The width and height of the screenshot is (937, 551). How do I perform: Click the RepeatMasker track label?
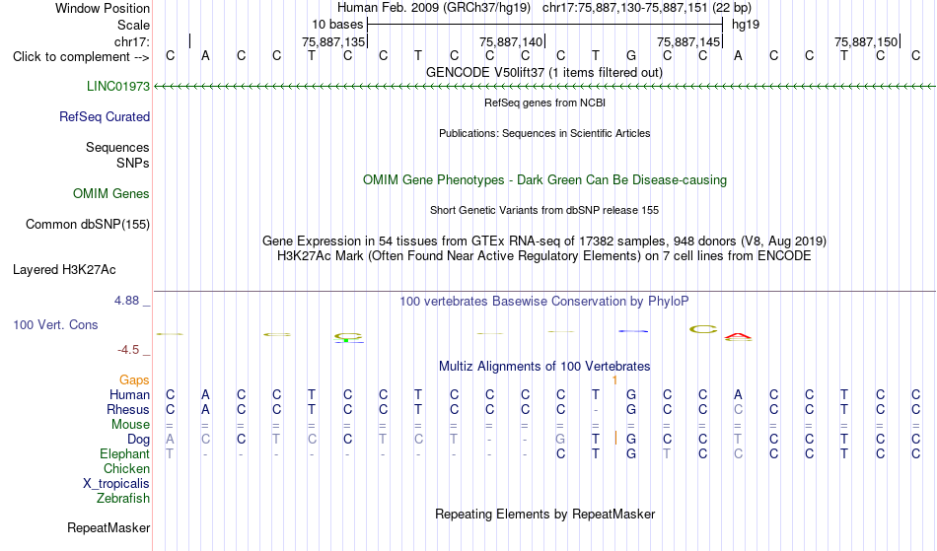pos(108,527)
